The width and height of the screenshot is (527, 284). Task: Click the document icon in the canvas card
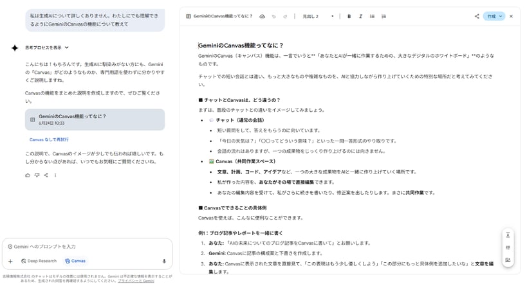click(33, 120)
